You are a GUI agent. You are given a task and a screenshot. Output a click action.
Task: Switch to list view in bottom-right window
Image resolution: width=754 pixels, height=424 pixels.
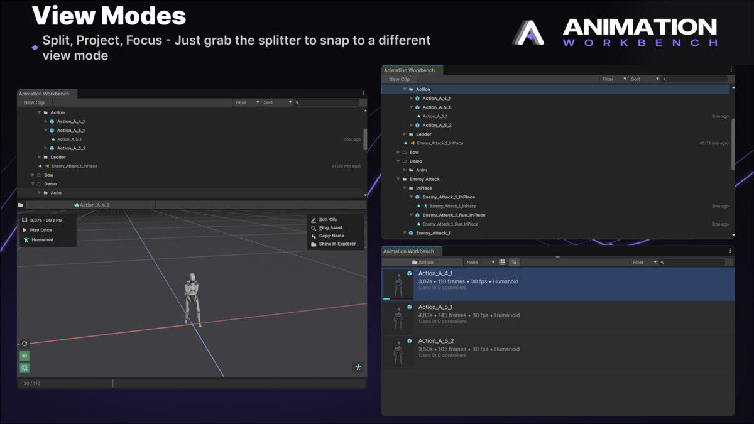(x=514, y=263)
